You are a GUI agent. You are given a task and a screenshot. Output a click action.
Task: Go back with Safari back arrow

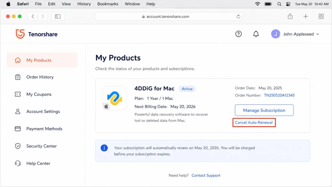tap(33, 16)
